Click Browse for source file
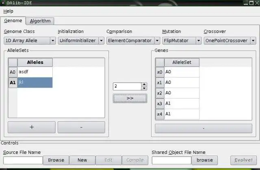 (x=56, y=160)
